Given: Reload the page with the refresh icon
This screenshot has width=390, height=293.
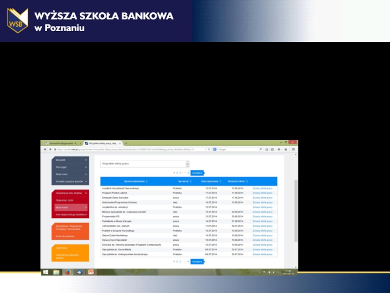Looking at the screenshot, I should click(x=209, y=149).
